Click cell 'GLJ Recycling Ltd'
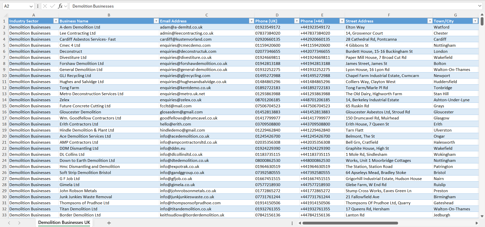This screenshot has height=227, width=485. tap(109, 75)
